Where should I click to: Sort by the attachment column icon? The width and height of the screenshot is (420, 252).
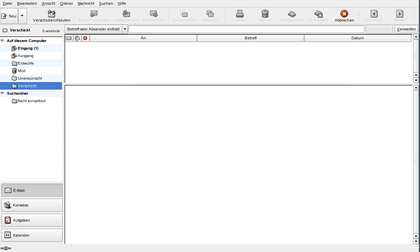pyautogui.click(x=77, y=38)
